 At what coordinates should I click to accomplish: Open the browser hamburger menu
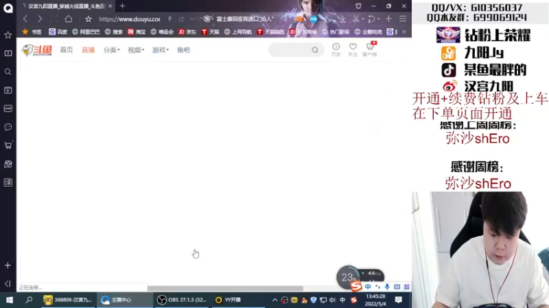click(403, 19)
